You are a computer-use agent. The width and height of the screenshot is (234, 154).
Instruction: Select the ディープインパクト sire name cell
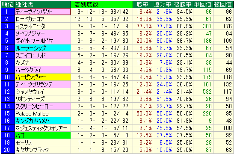pos(43,12)
